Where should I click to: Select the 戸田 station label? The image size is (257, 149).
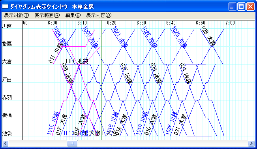[7, 80]
